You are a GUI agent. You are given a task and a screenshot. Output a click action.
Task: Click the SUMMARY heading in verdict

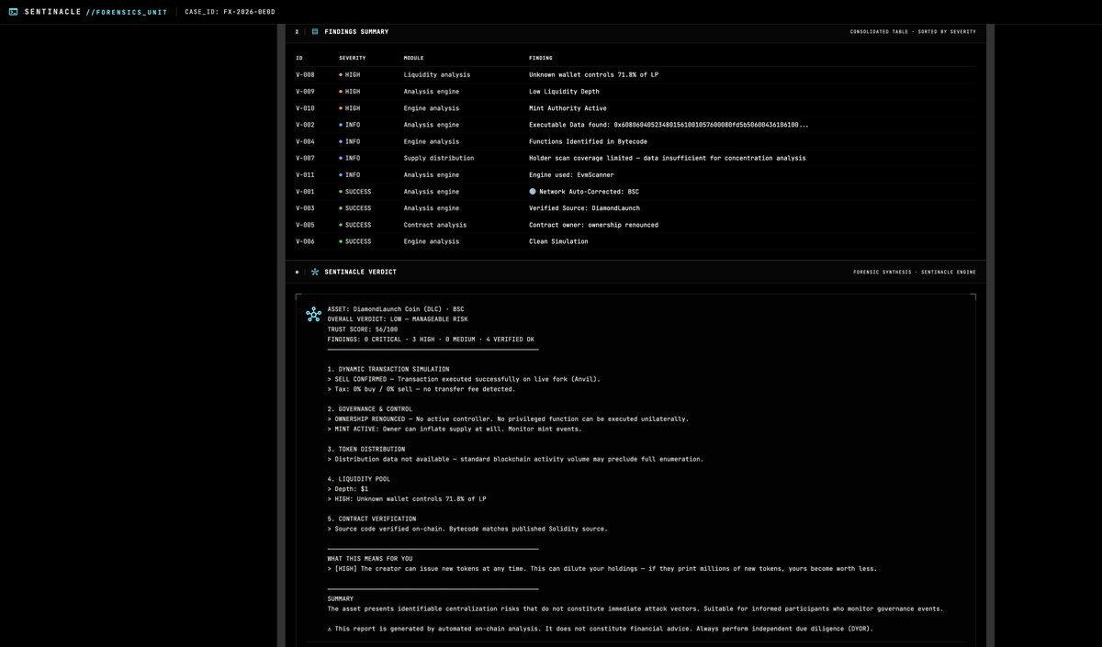pos(341,598)
